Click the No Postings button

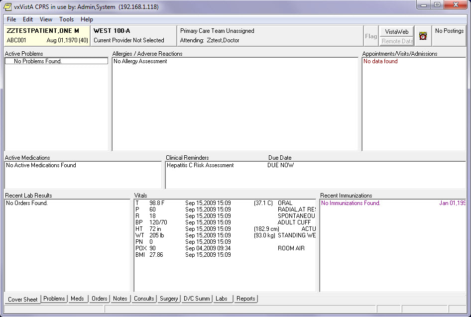coord(450,36)
